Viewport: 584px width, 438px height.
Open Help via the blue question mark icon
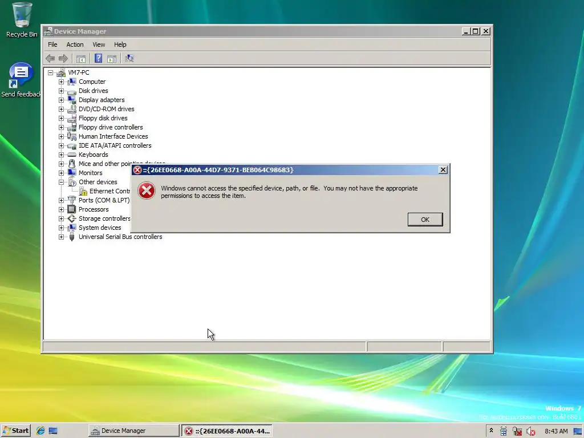point(98,58)
